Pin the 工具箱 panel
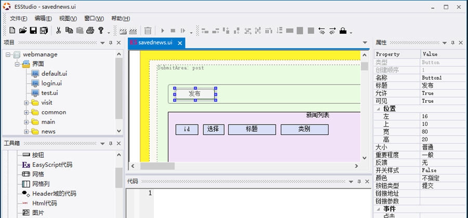The height and width of the screenshot is (218, 468). tap(110, 143)
